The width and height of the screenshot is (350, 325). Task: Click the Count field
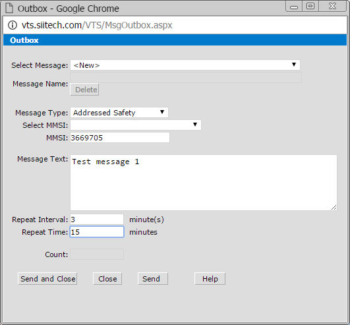pyautogui.click(x=97, y=254)
